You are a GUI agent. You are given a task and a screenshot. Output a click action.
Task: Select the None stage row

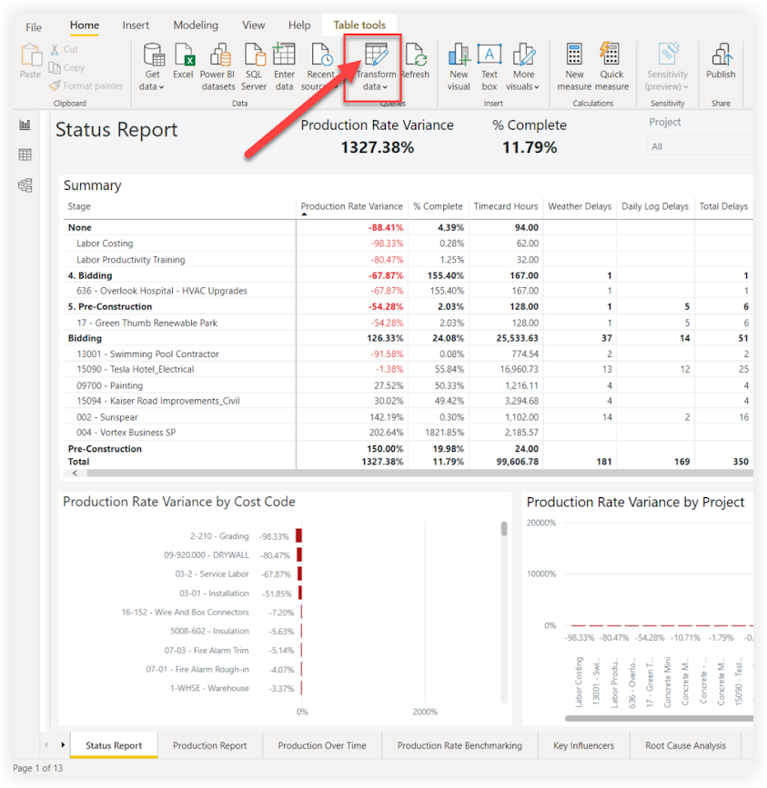point(408,227)
